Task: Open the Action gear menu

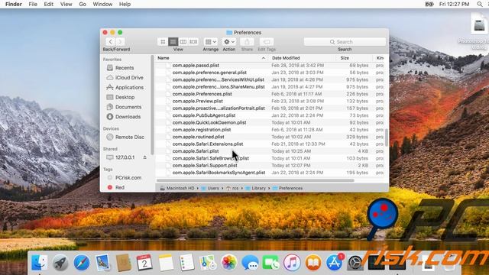Action: point(229,42)
